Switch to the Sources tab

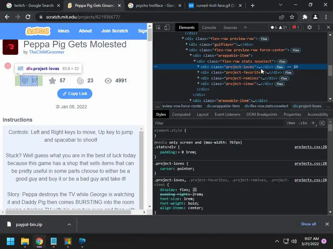(x=230, y=28)
